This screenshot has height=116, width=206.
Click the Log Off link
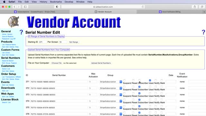point(13,39)
